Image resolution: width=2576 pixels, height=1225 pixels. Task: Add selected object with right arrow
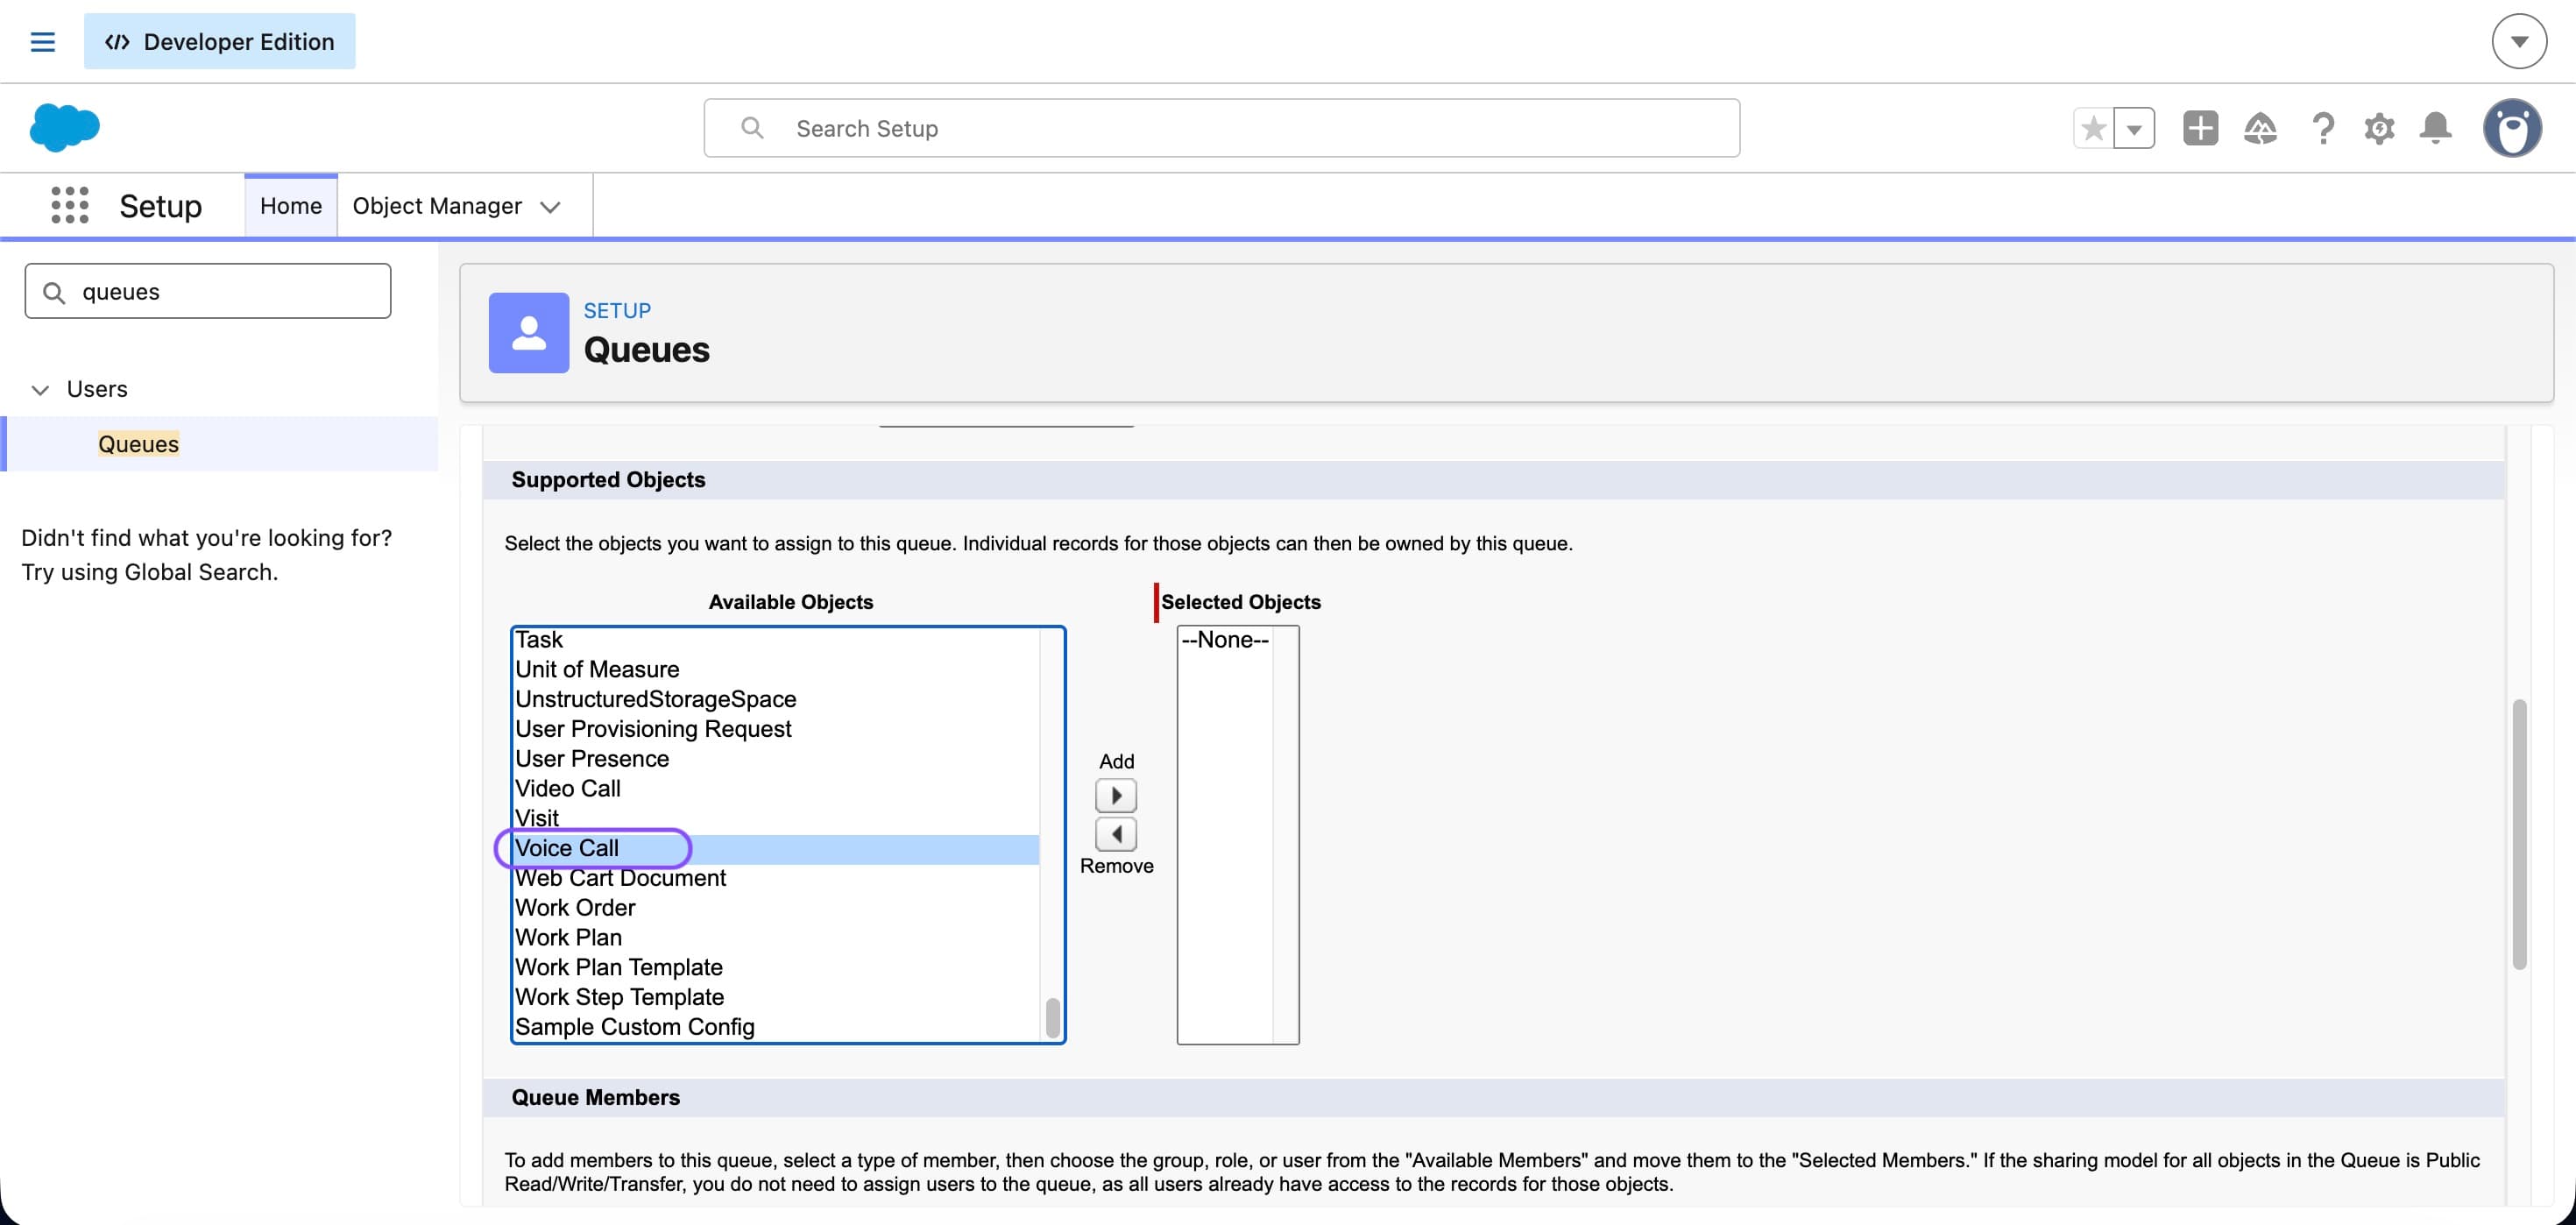coord(1116,796)
